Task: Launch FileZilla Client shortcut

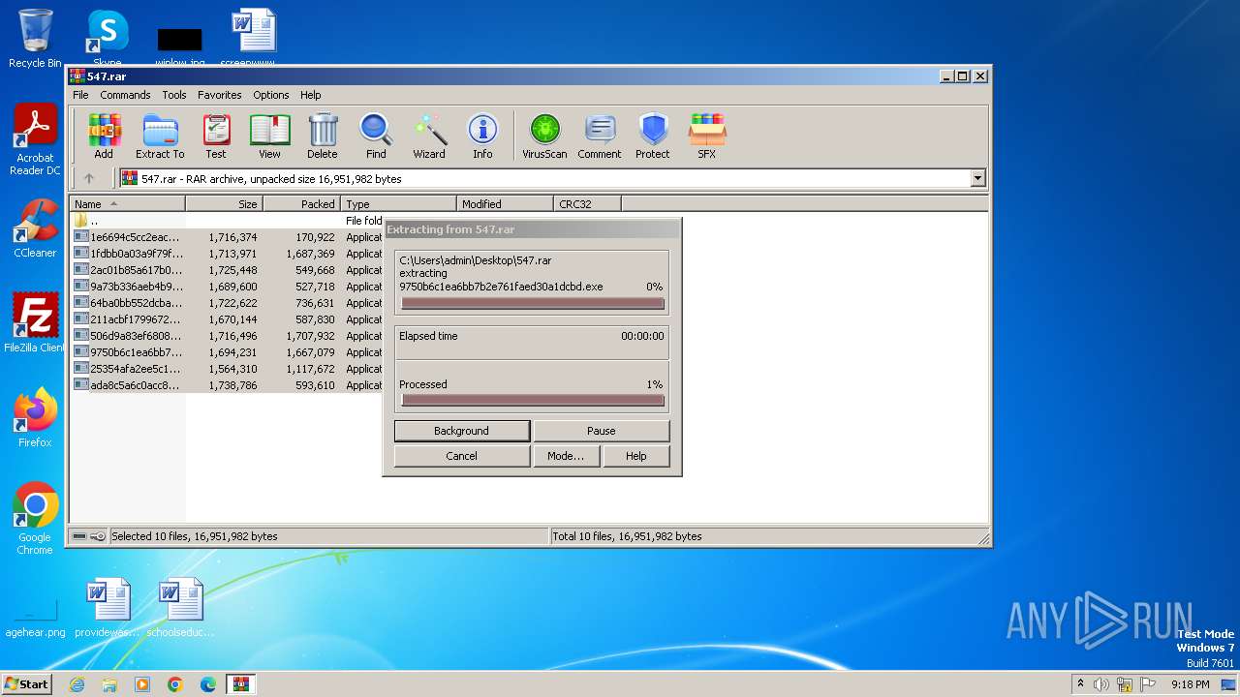Action: click(x=35, y=323)
